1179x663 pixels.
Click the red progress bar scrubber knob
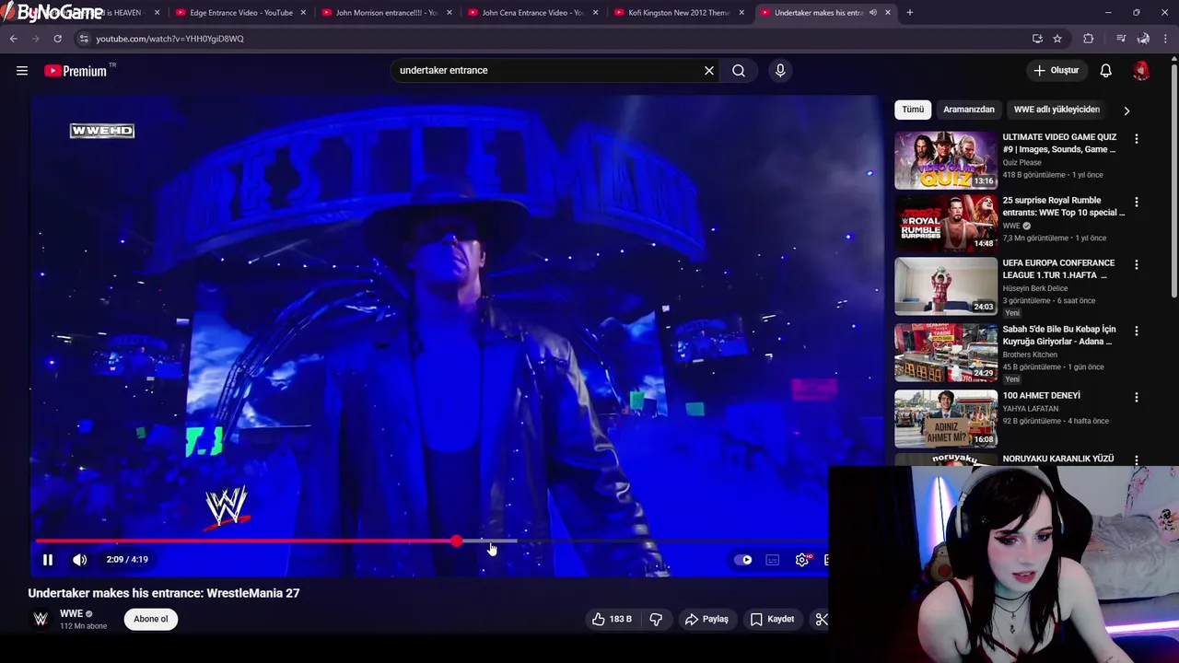tap(457, 541)
